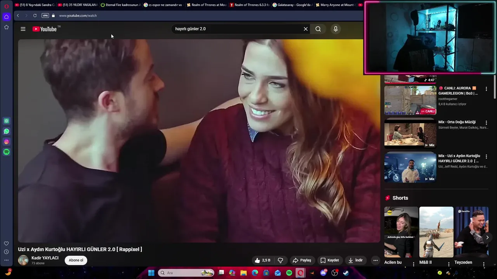This screenshot has height=279, width=497.
Task: Open ChatGPT in Opera sidebar
Action: [6, 121]
